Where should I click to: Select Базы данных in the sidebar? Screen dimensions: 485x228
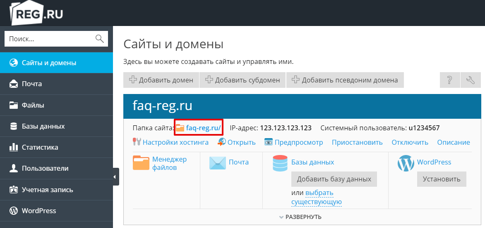click(x=43, y=126)
